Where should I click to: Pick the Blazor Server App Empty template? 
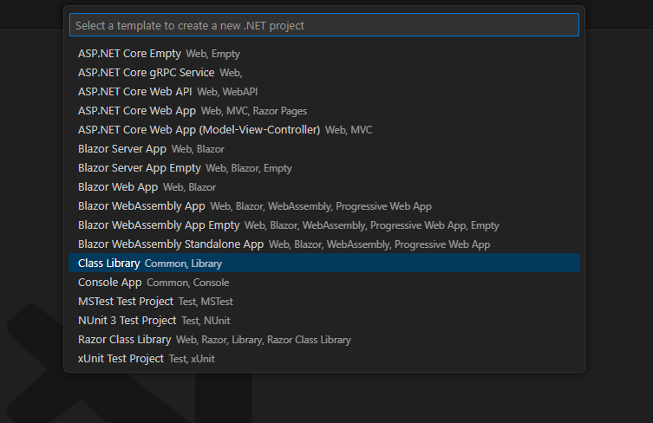coord(324,168)
